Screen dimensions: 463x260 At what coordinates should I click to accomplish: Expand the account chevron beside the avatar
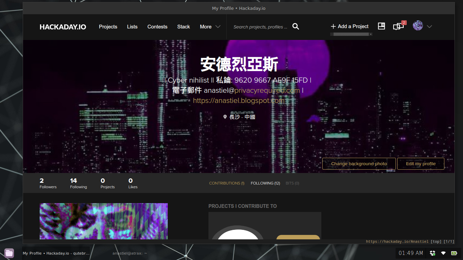pos(429,26)
